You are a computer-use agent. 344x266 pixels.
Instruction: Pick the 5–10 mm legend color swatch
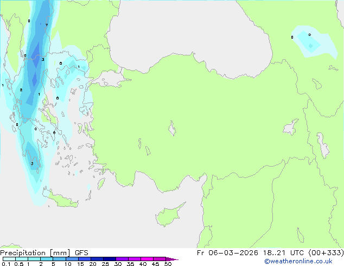click(x=59, y=259)
